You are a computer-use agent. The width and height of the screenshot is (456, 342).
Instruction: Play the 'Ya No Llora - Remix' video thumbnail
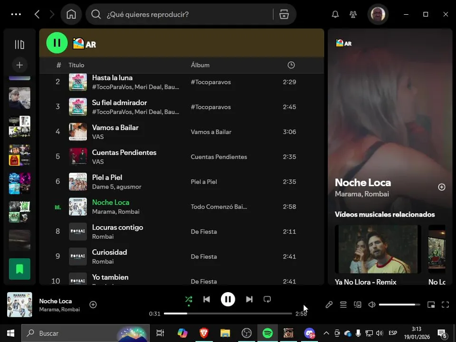378,249
